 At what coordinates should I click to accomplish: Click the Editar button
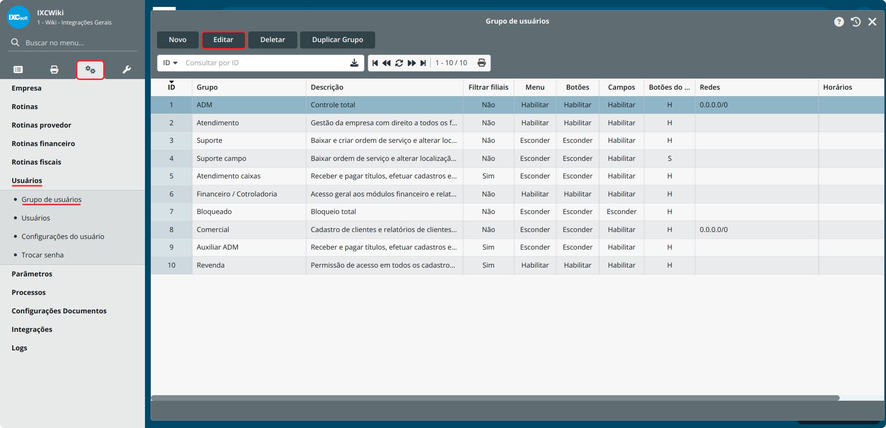[223, 40]
